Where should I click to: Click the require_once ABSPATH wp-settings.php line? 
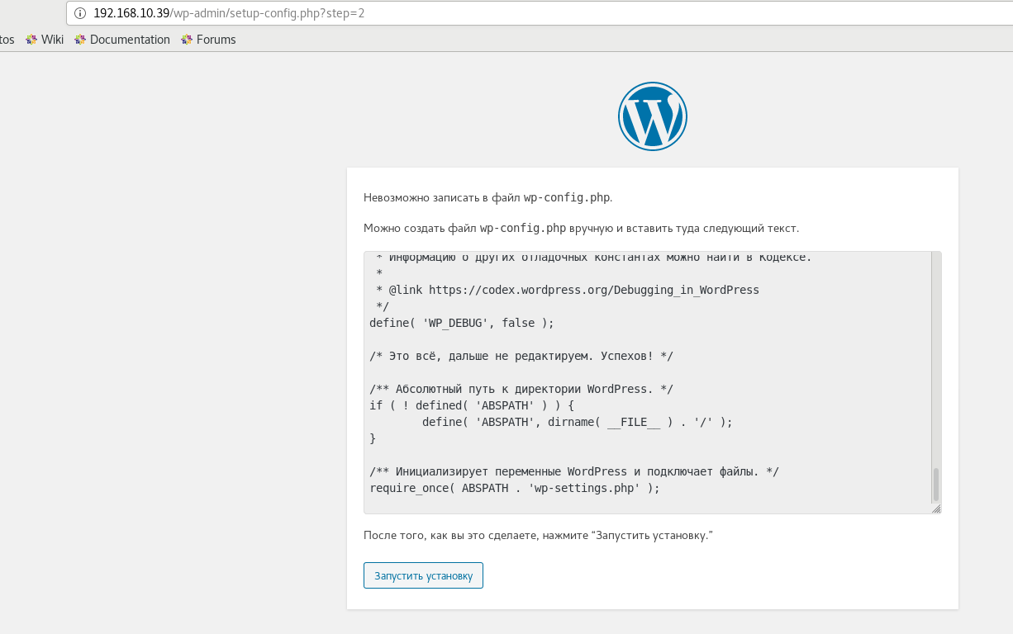[515, 488]
